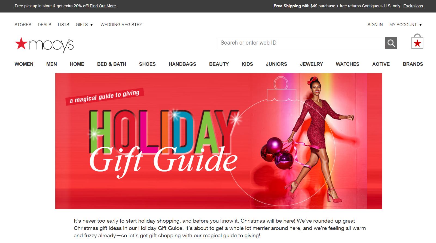Open the shopping bag icon
436x243 pixels.
click(x=417, y=42)
